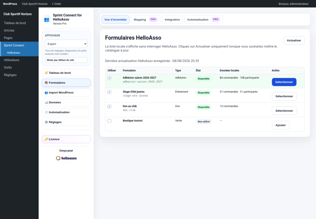
Task: Open Pages in WordPress menu
Action: tap(8, 38)
